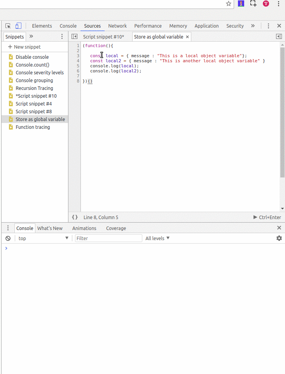Viewport: 285px width, 374px height.
Task: Click the editor scroll up arrow
Action: click(x=282, y=45)
